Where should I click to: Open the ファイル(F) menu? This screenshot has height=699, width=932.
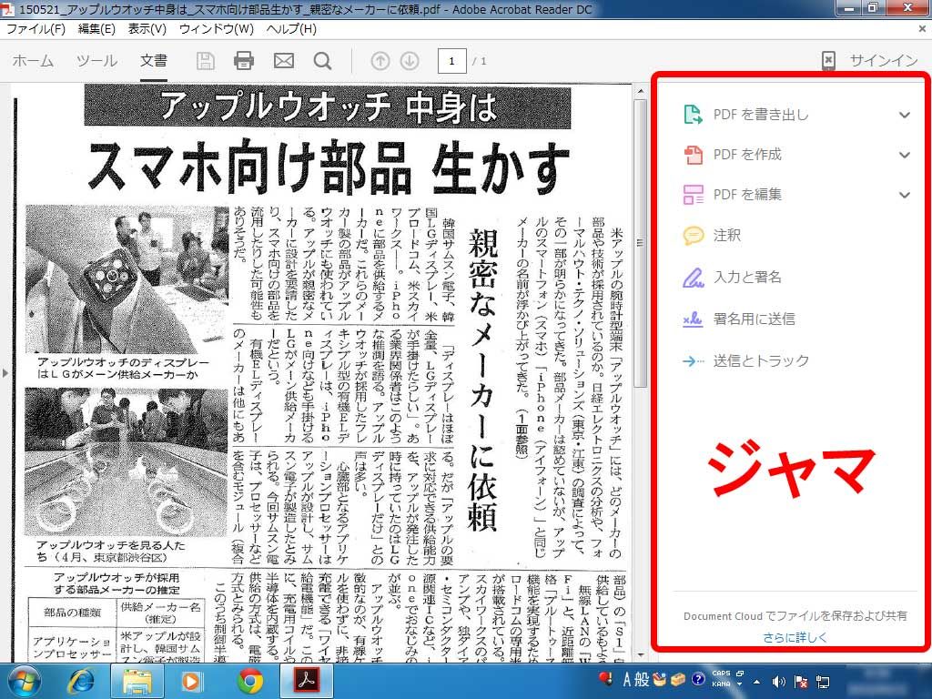tap(35, 28)
